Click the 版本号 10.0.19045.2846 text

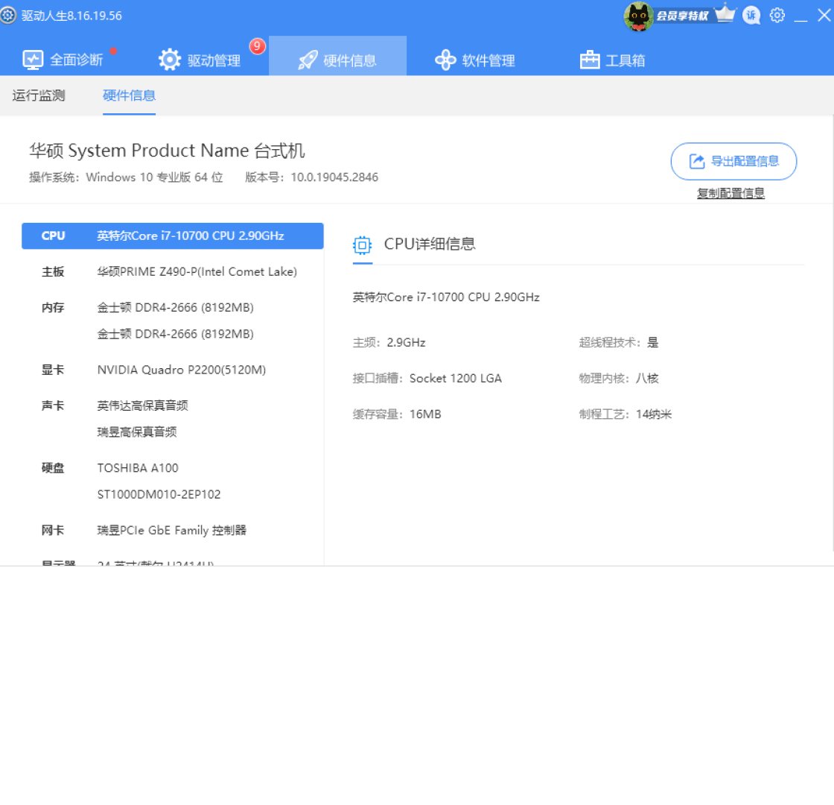point(312,177)
